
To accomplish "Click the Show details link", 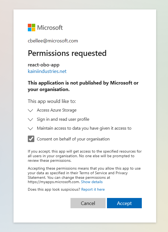I will (92, 182).
